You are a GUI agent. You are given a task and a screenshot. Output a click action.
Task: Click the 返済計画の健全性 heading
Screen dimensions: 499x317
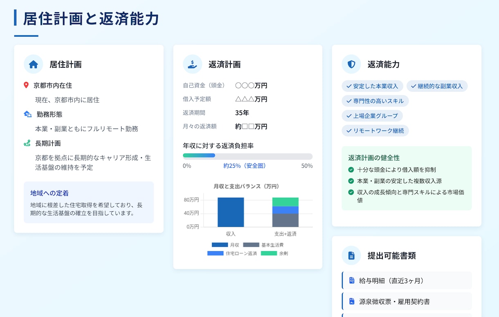click(x=374, y=158)
